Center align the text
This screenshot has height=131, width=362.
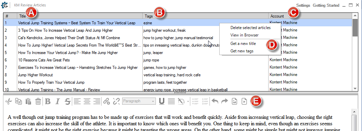pos(87,101)
